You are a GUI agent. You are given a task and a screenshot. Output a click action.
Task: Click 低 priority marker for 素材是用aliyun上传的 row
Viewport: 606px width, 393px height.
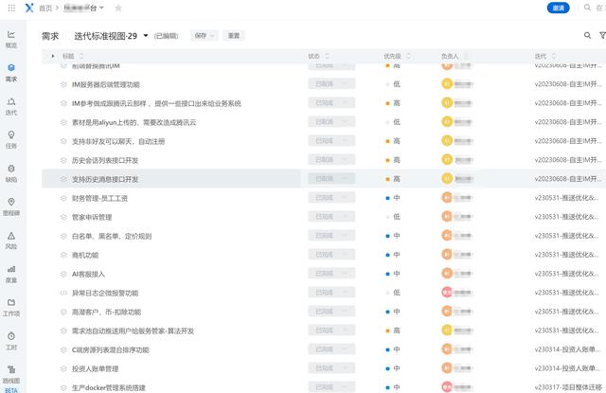click(x=393, y=122)
